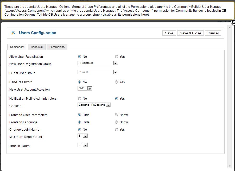Switch to the Mass Mail tab
235x171 pixels.
pos(37,47)
